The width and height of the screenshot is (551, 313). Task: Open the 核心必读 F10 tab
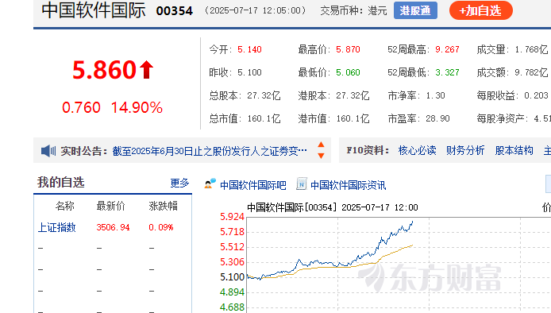pos(417,150)
